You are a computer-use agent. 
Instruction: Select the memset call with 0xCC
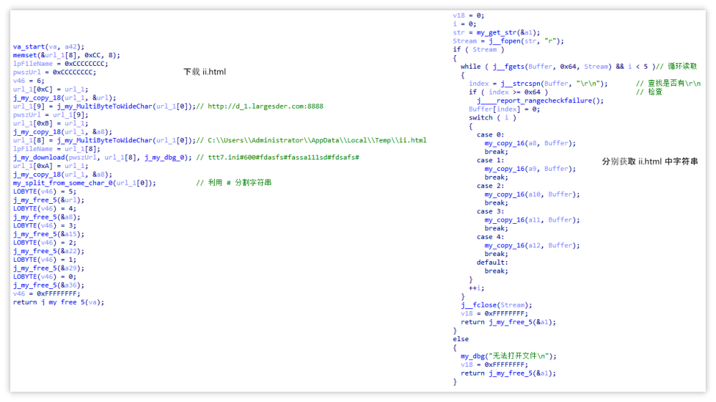pyautogui.click(x=67, y=55)
